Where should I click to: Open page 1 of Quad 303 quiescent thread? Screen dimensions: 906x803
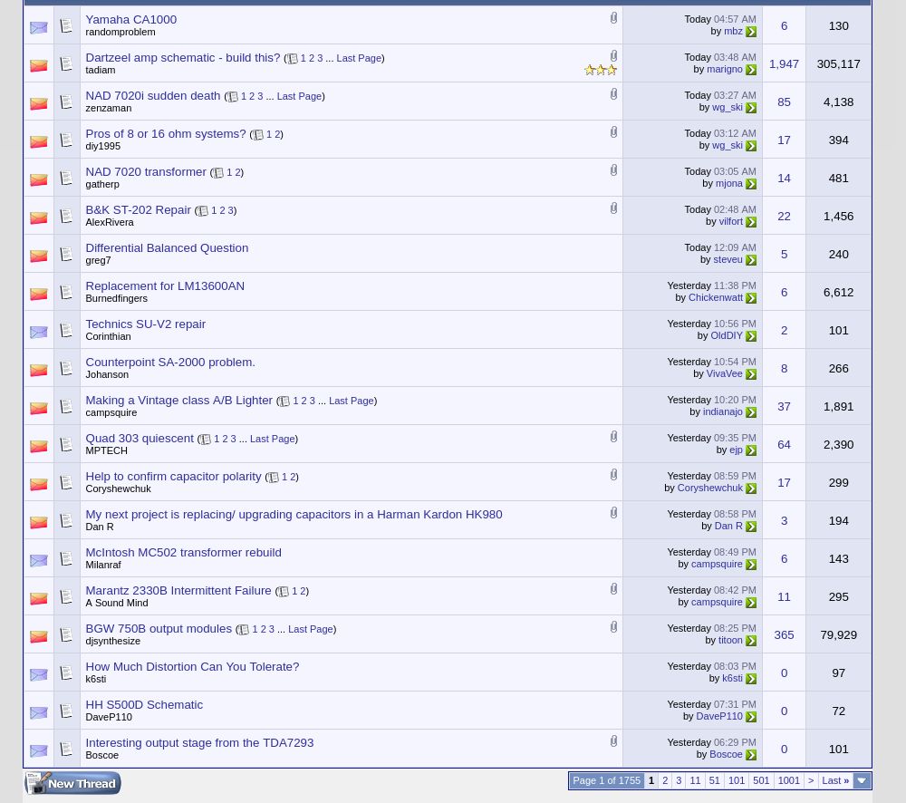coord(217,439)
